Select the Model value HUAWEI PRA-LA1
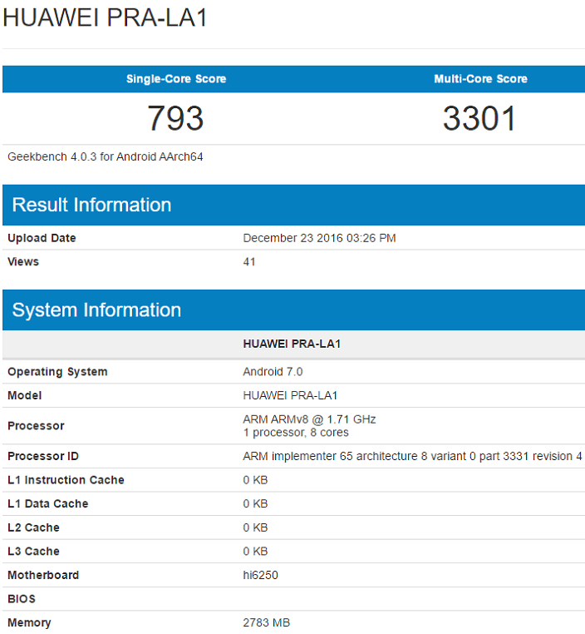 [x=290, y=395]
